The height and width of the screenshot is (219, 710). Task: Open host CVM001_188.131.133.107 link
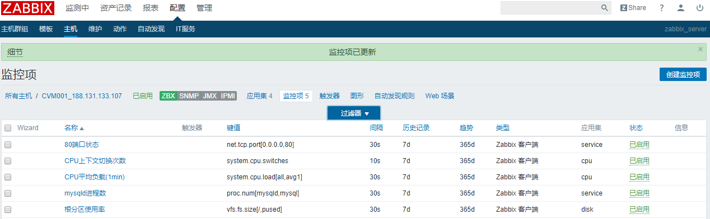pyautogui.click(x=82, y=96)
